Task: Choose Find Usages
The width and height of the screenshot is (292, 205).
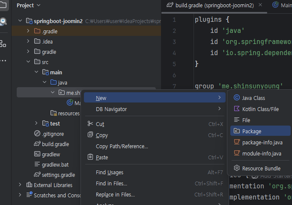Action: pos(155,172)
